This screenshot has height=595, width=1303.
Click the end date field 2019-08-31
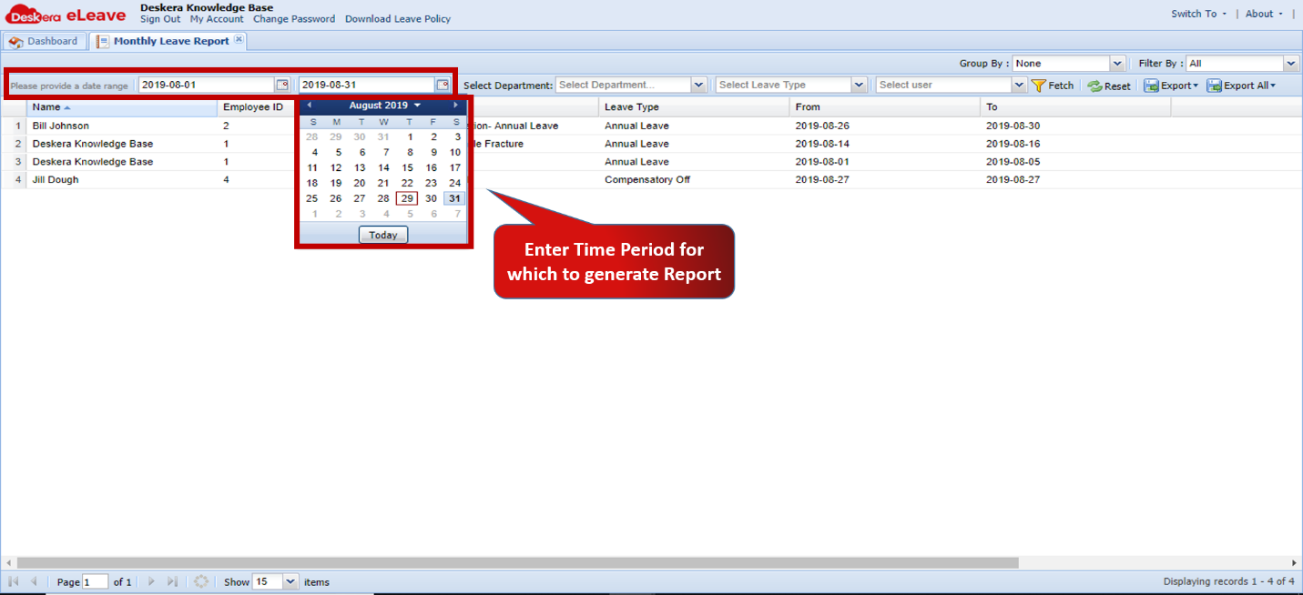pyautogui.click(x=367, y=85)
